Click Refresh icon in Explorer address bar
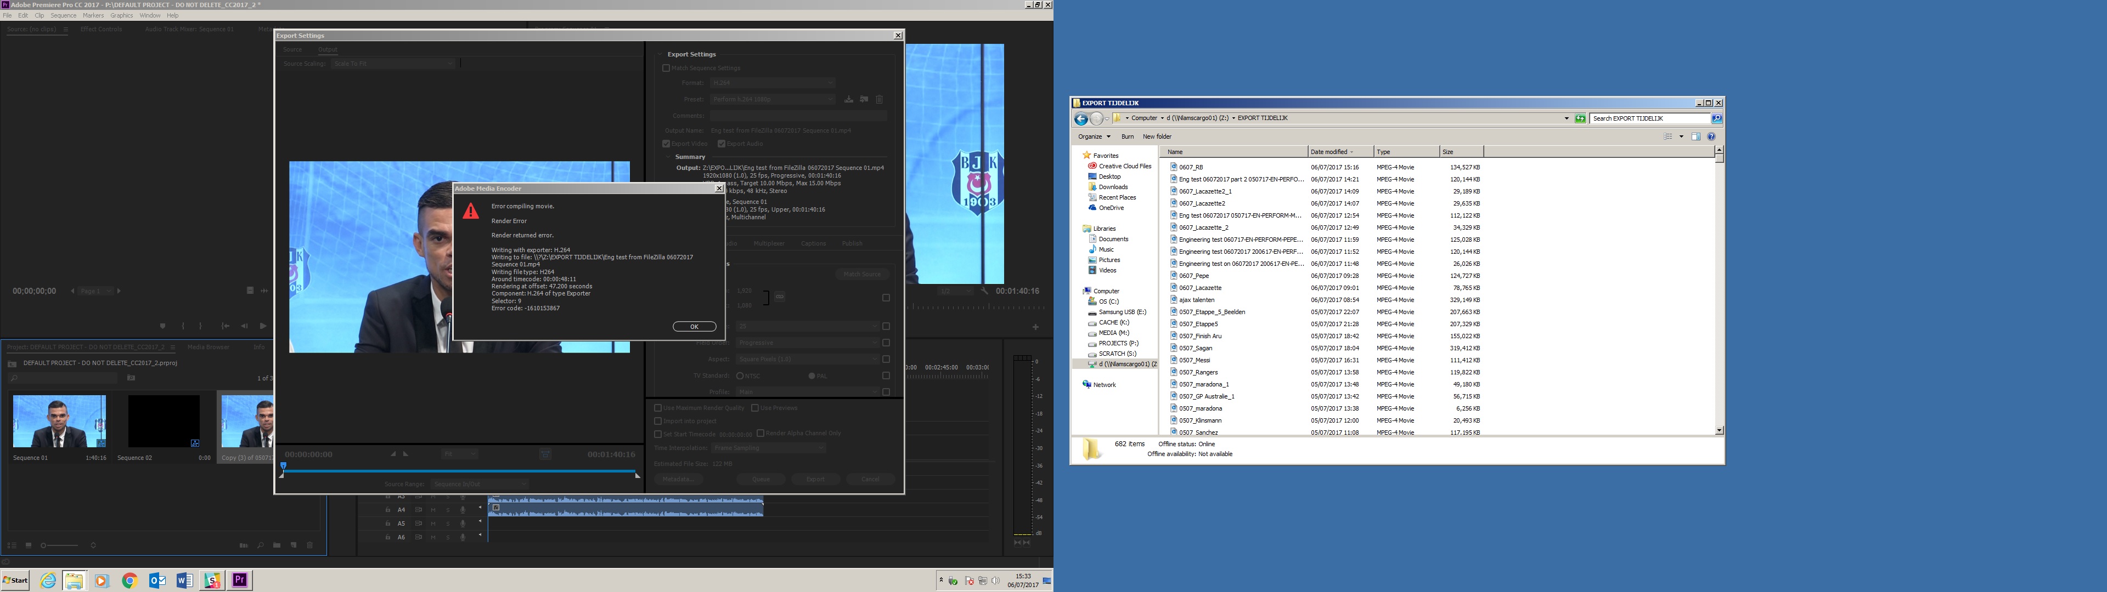The width and height of the screenshot is (2107, 592). coord(1580,118)
